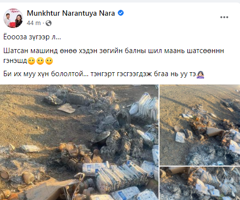Image resolution: width=240 pixels, height=200 pixels.
Task: Open the Munkhtur Narantuya Nara profile link
Action: pyautogui.click(x=71, y=13)
